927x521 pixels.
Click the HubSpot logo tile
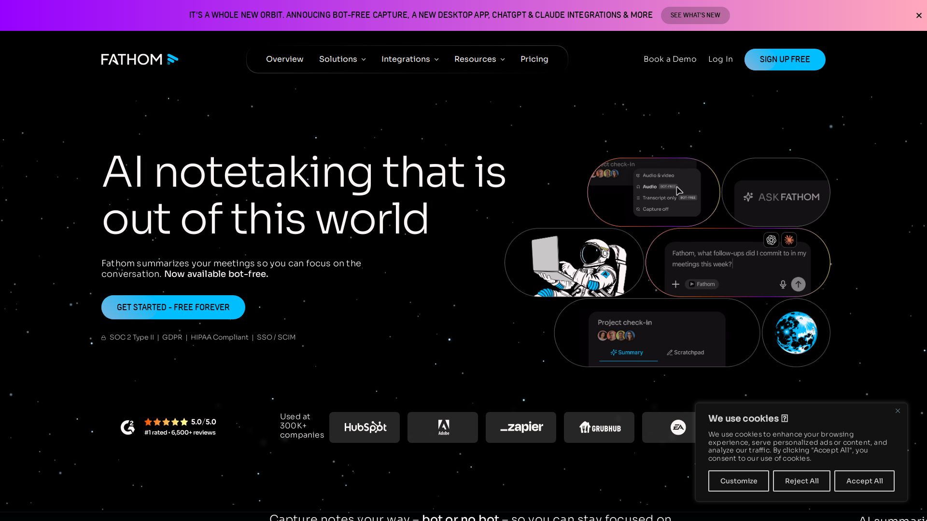point(365,427)
